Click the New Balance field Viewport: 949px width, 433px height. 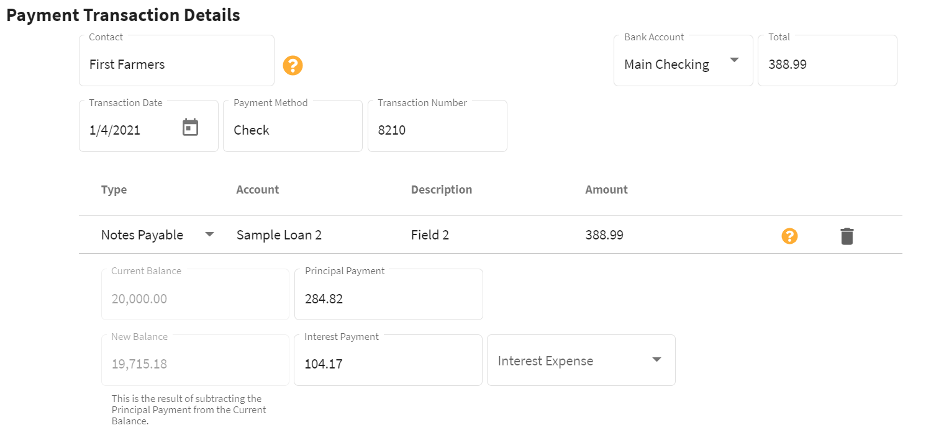195,360
